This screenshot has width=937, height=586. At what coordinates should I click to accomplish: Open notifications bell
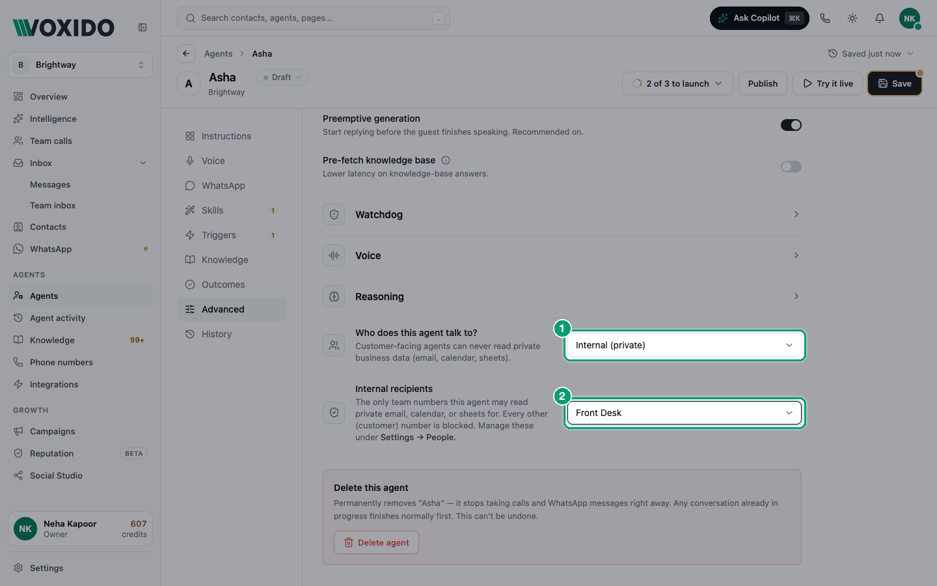click(880, 18)
